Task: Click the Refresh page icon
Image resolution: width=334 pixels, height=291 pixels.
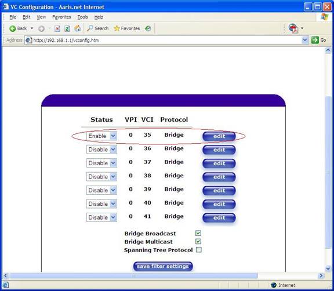Action: coord(67,28)
